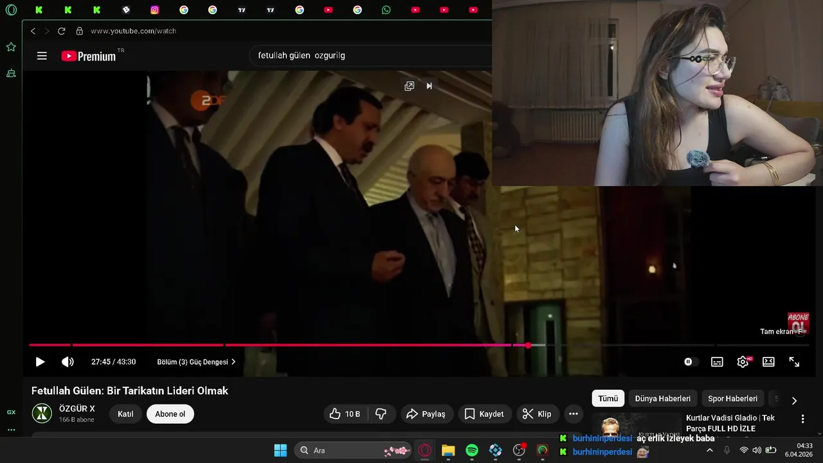Image resolution: width=823 pixels, height=463 pixels.
Task: Select the Spor Haberleri chip
Action: pos(732,399)
